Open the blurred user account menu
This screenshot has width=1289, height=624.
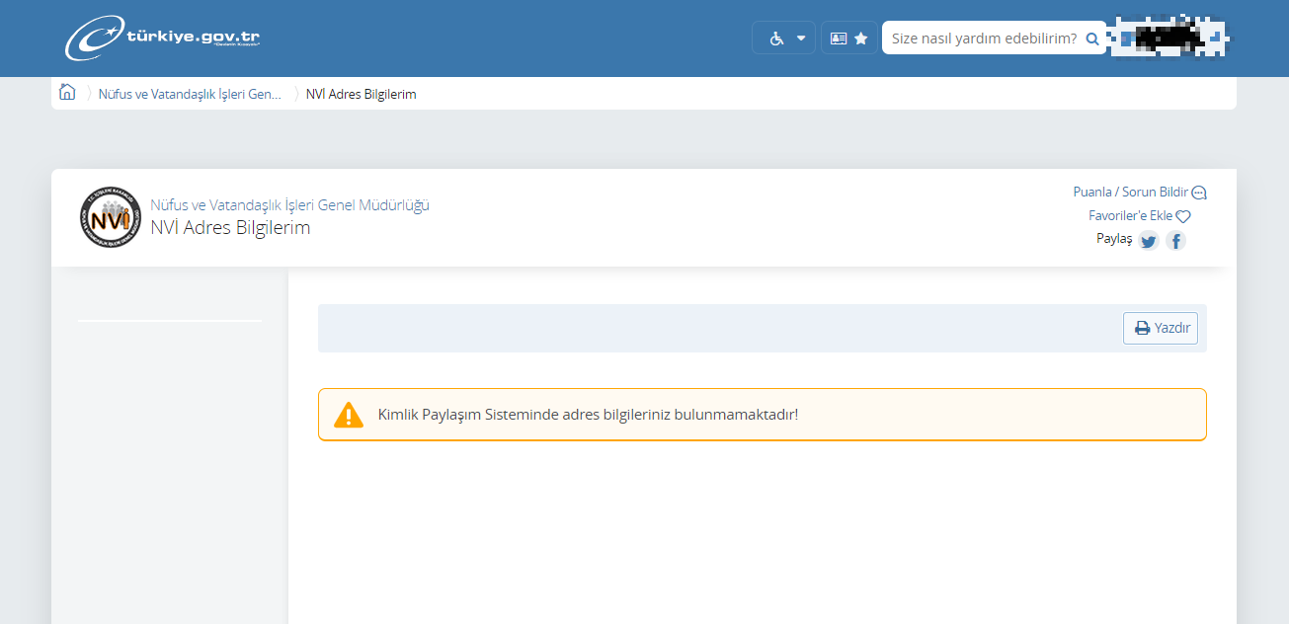point(1168,38)
